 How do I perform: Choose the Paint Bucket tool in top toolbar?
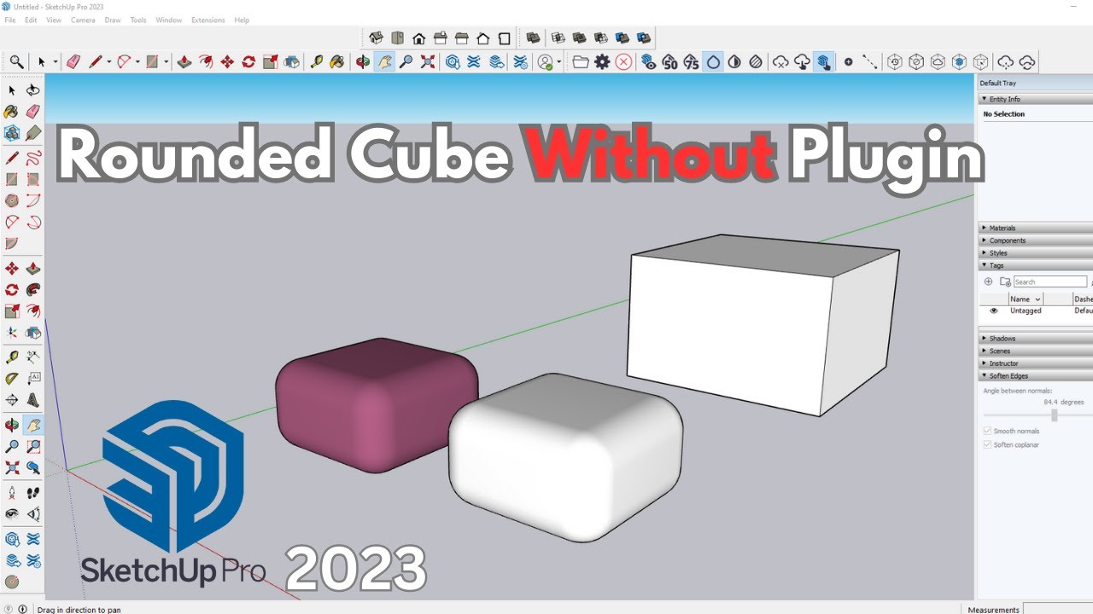(337, 62)
